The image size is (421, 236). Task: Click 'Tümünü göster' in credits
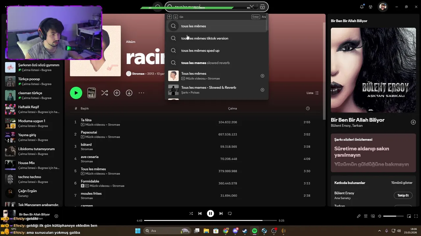tap(402, 183)
